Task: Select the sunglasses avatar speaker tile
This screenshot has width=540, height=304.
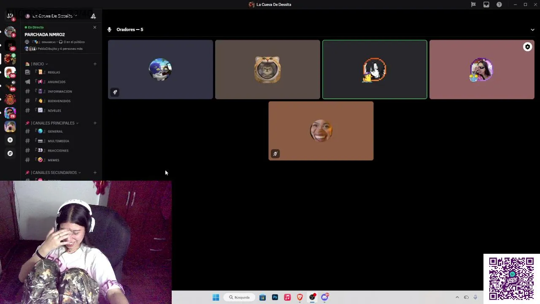Action: click(x=482, y=70)
